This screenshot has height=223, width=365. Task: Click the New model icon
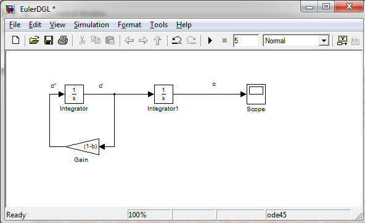tap(16, 40)
